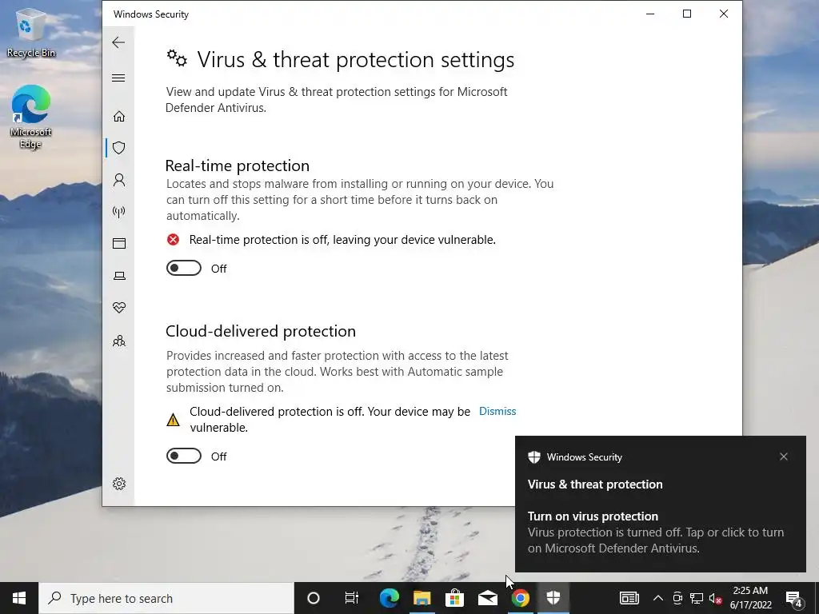Open Family options icon
This screenshot has width=819, height=614.
pos(119,341)
